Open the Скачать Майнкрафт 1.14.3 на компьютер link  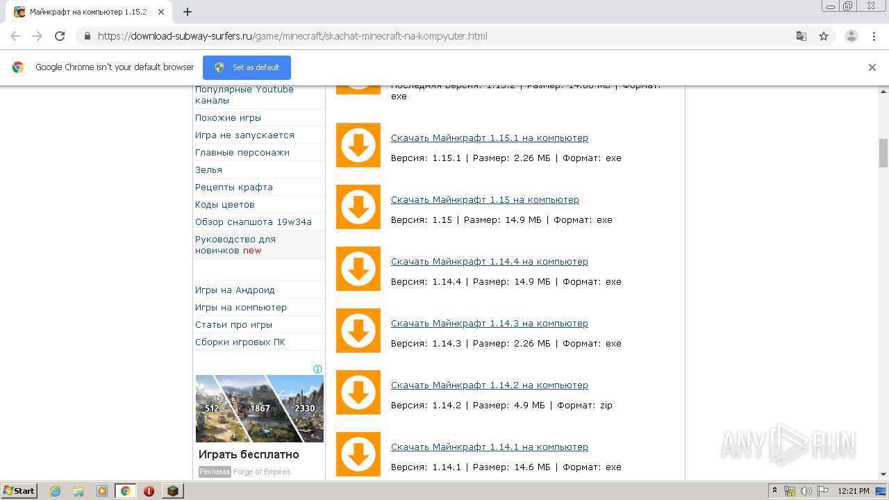tap(490, 324)
